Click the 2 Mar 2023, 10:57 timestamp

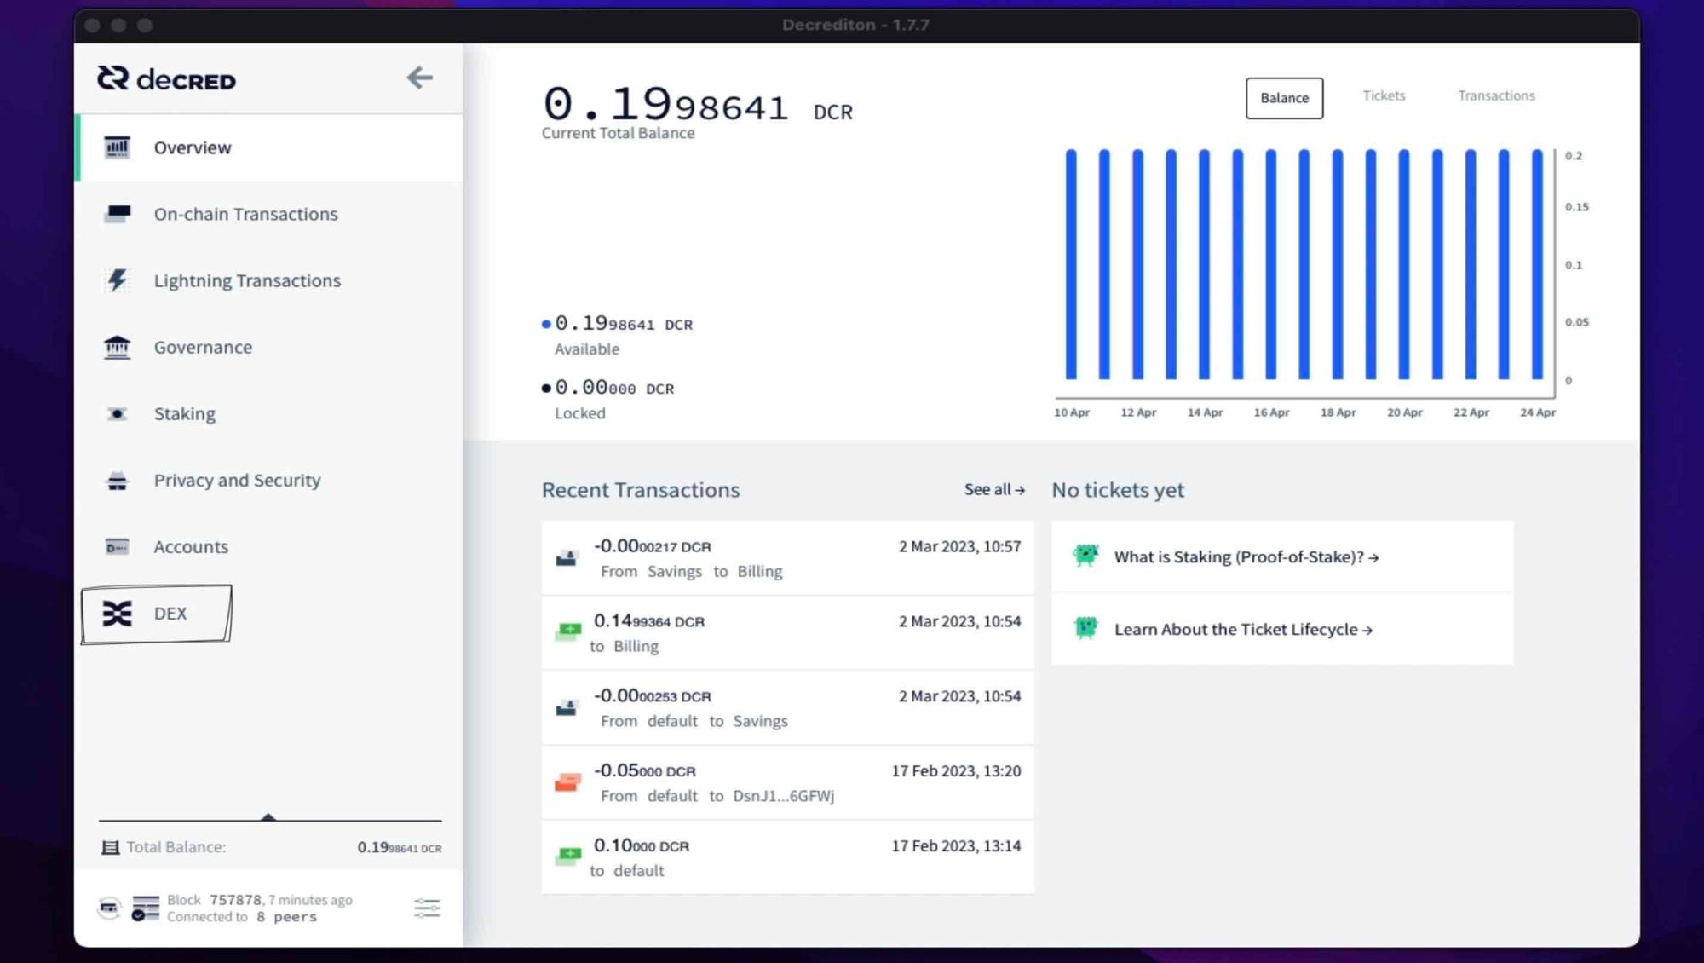[959, 546]
